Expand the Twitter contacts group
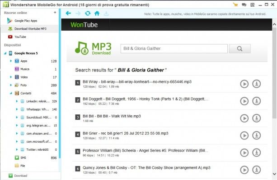Screen dimensions: 277x180 click(x=17, y=149)
